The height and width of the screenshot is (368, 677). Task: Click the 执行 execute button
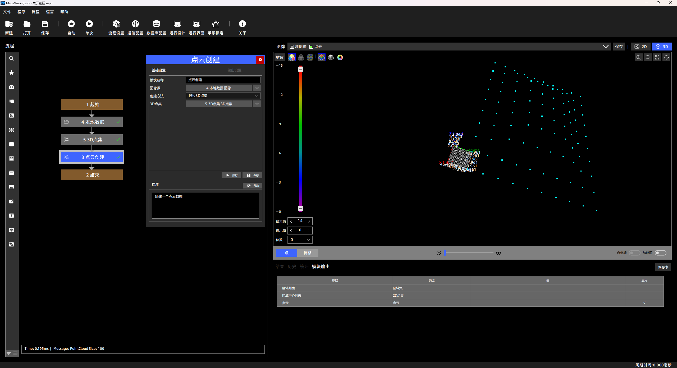[231, 175]
